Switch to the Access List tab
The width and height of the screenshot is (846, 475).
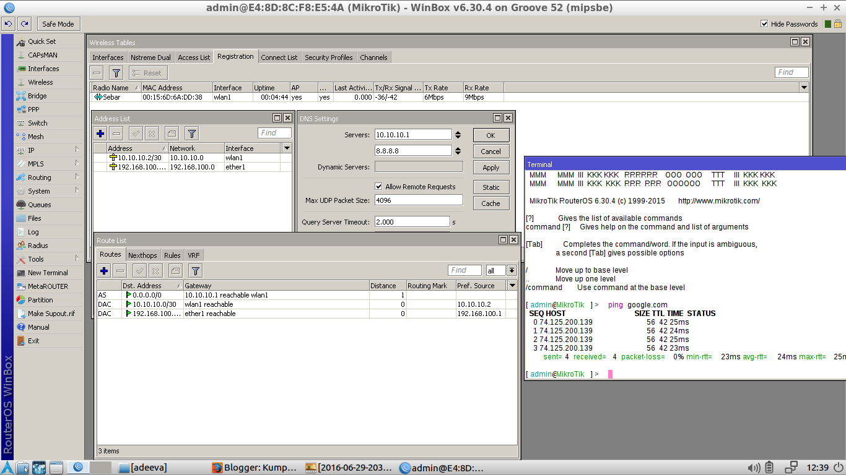coord(194,58)
